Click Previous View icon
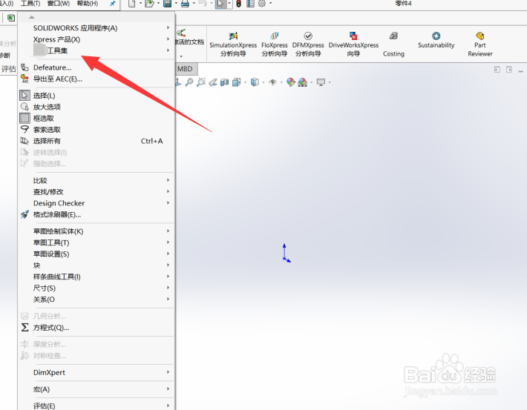This screenshot has width=527, height=410. [213, 82]
